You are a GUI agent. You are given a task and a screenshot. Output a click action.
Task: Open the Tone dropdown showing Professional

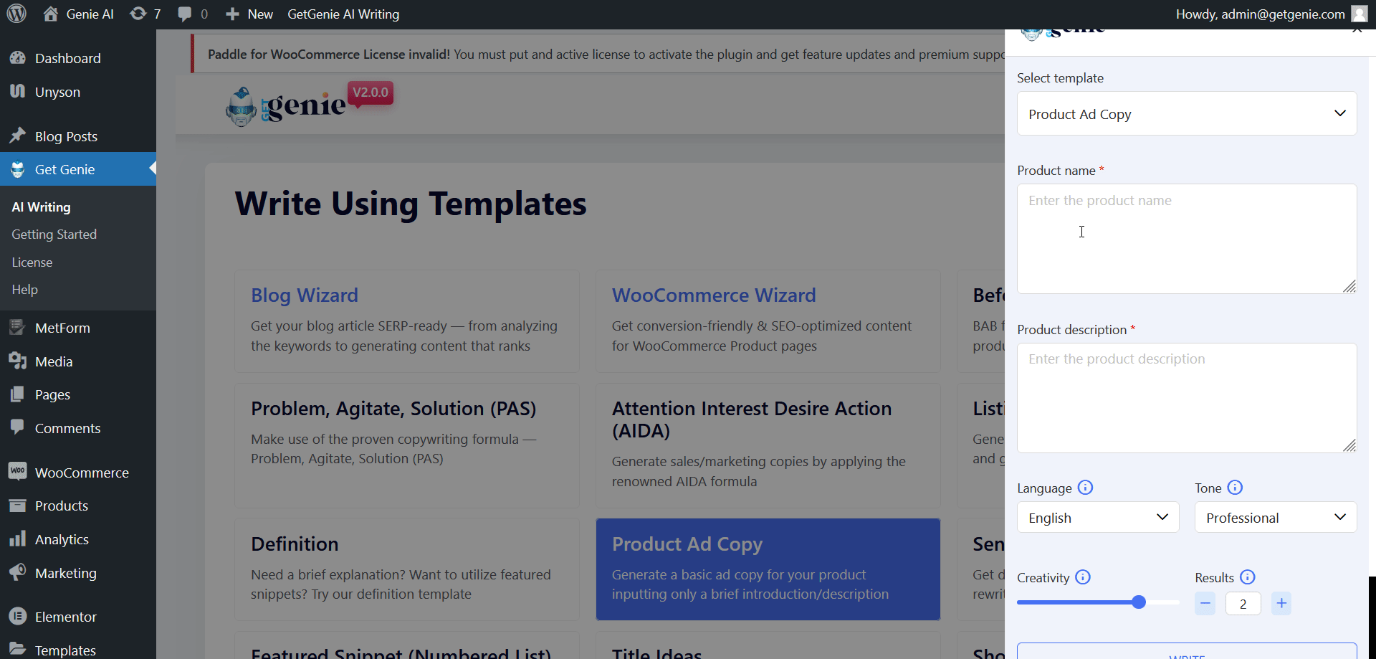(x=1276, y=518)
